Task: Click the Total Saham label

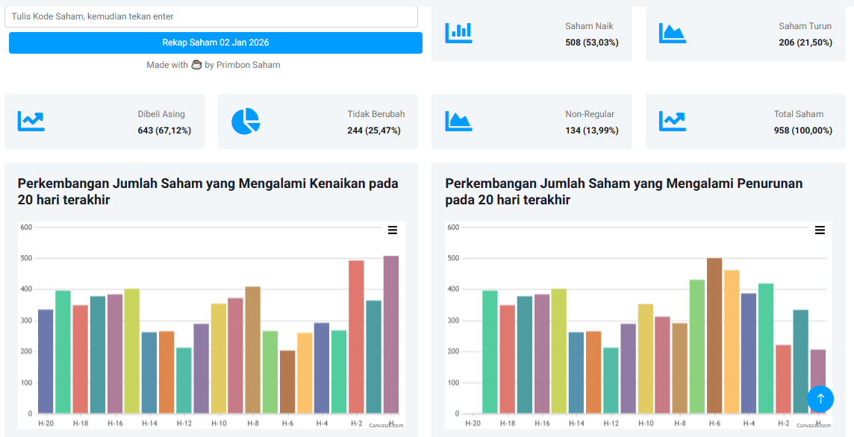Action: tap(799, 114)
